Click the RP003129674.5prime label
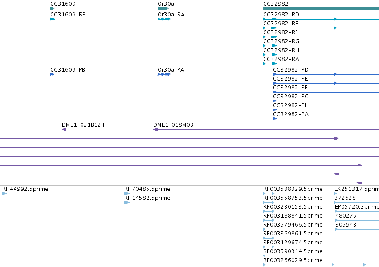This screenshot has height=267, width=379. [x=293, y=243]
